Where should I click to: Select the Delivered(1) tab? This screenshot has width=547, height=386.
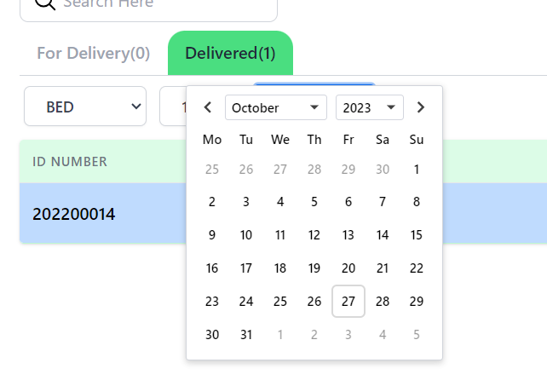point(230,54)
